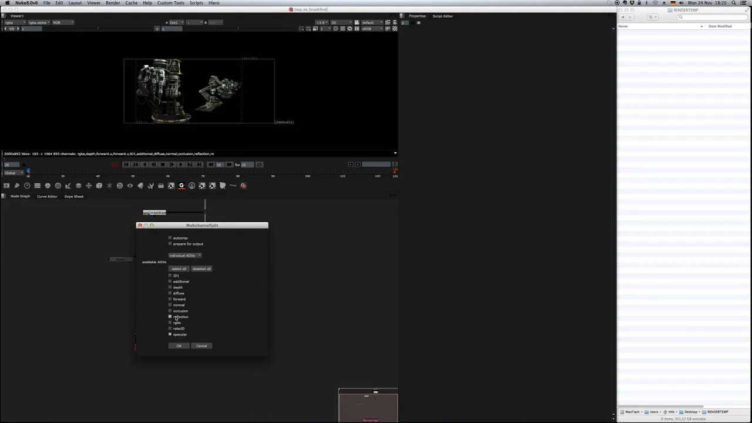Open the Filter nodes circle icon
The height and width of the screenshot is (423, 752).
58,186
